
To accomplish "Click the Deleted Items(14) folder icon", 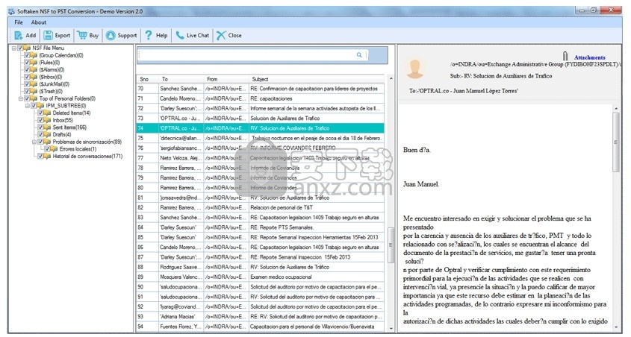I will click(48, 113).
